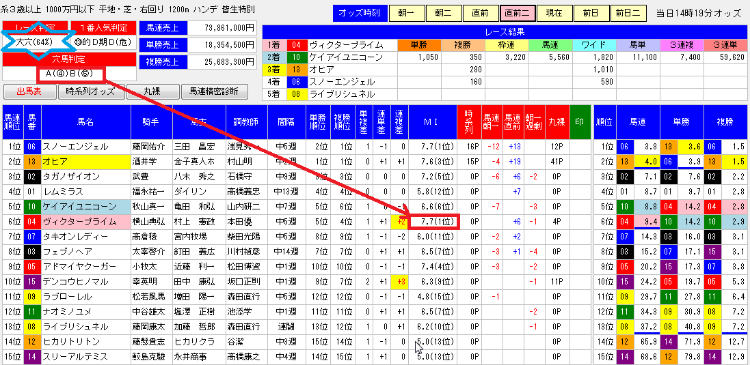This screenshot has width=750, height=365.
Task: Select horse name デンコウヒノマル
Action: (85, 282)
